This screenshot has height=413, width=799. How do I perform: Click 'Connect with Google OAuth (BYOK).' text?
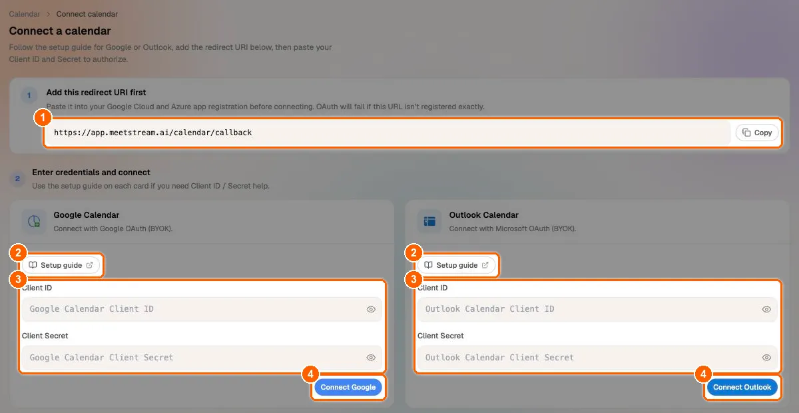click(113, 228)
